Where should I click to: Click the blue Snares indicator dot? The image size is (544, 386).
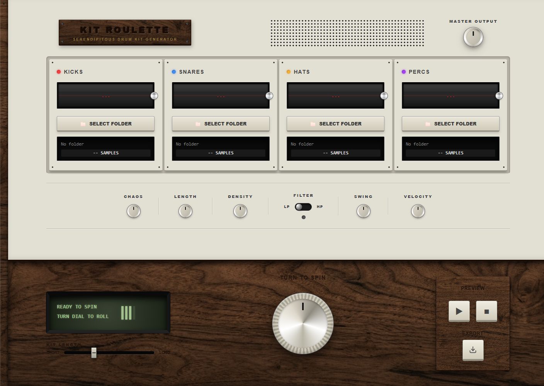(x=174, y=72)
